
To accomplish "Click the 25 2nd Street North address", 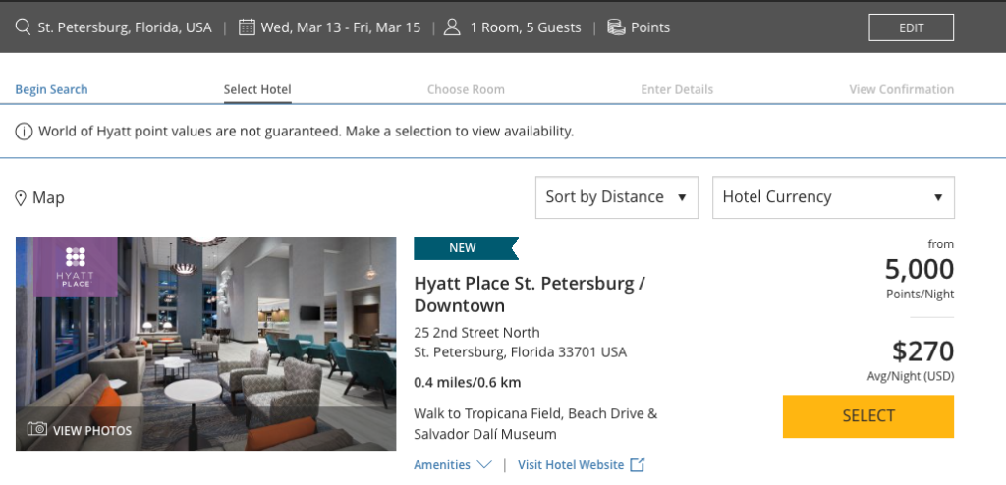I will (x=476, y=332).
